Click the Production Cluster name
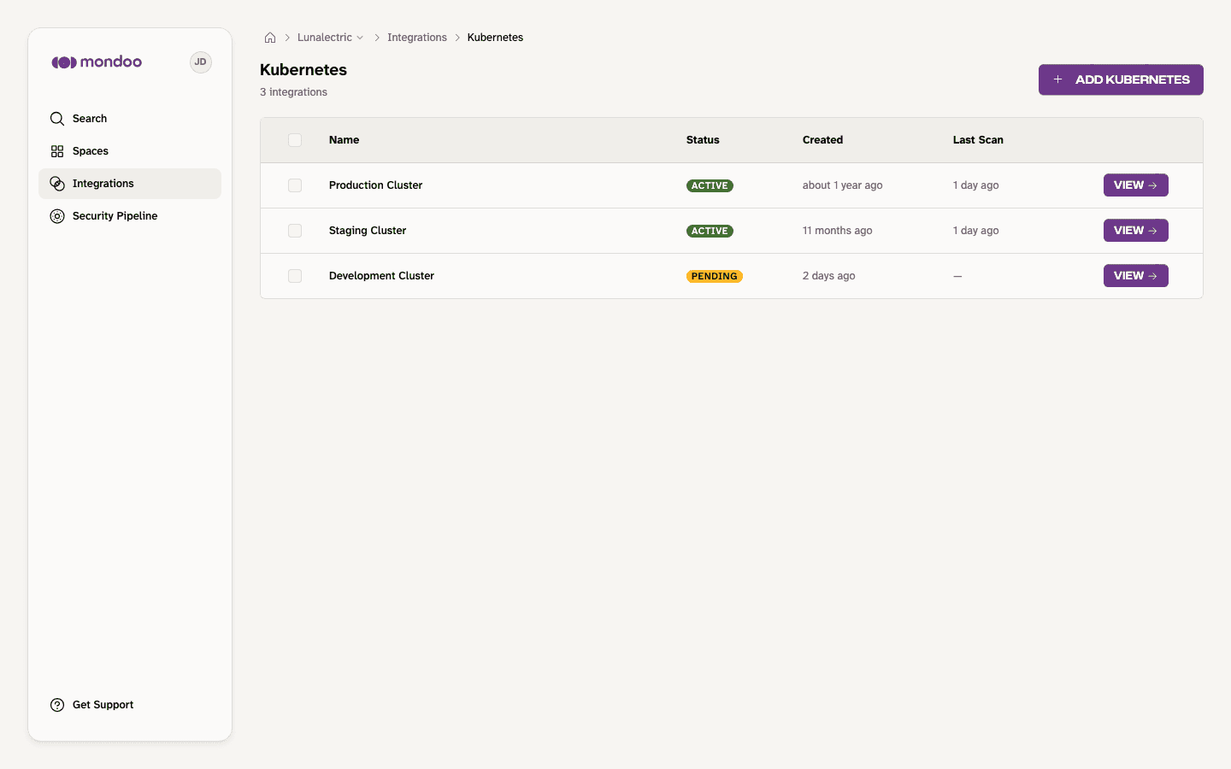 click(x=375, y=185)
